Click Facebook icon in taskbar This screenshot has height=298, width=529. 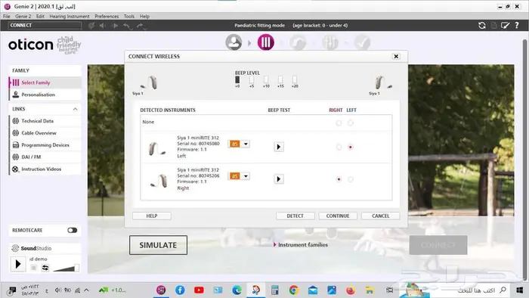click(180, 290)
